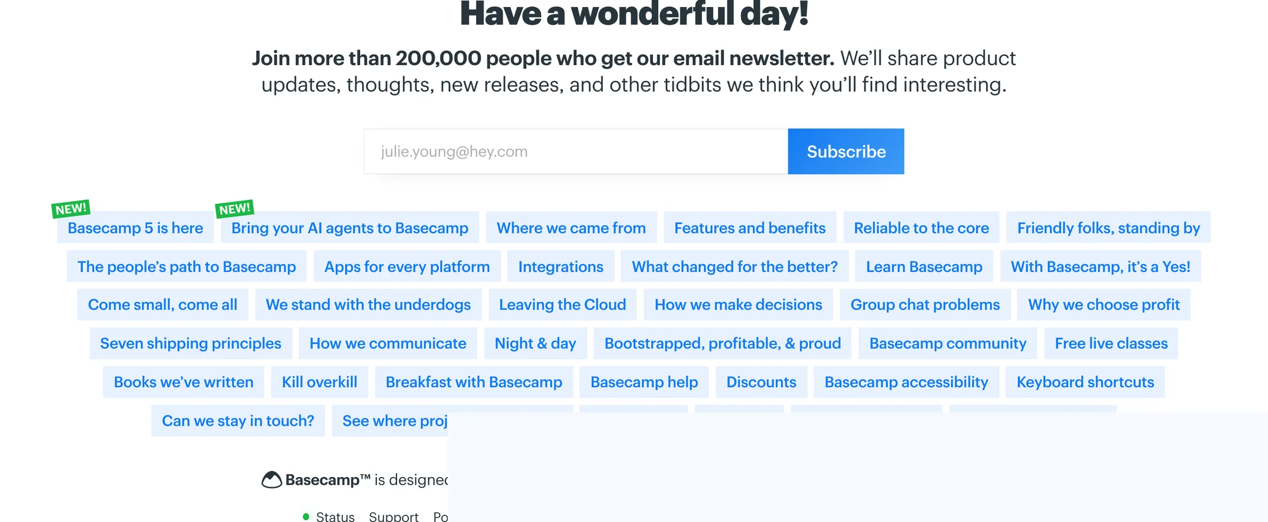1268x522 pixels.
Task: Visit Books we've written
Action: [x=183, y=381]
